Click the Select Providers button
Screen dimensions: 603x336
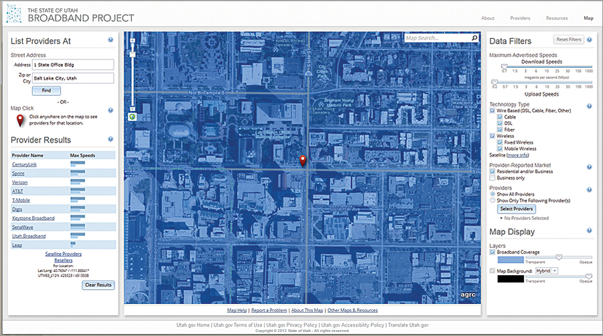click(x=517, y=209)
